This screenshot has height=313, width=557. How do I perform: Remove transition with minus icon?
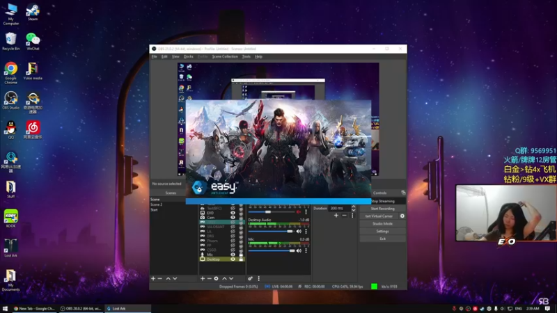point(344,216)
